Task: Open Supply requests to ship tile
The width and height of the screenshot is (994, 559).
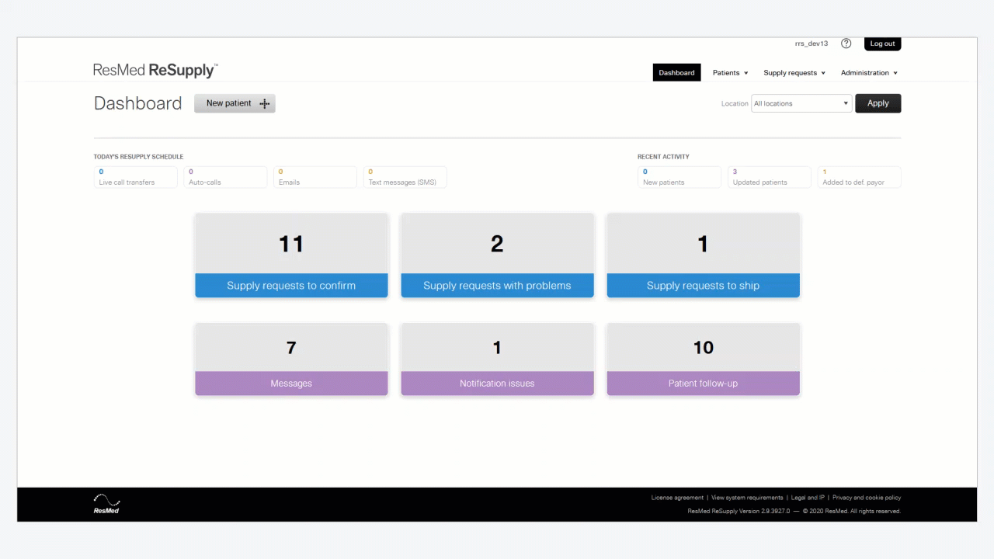Action: (x=703, y=255)
